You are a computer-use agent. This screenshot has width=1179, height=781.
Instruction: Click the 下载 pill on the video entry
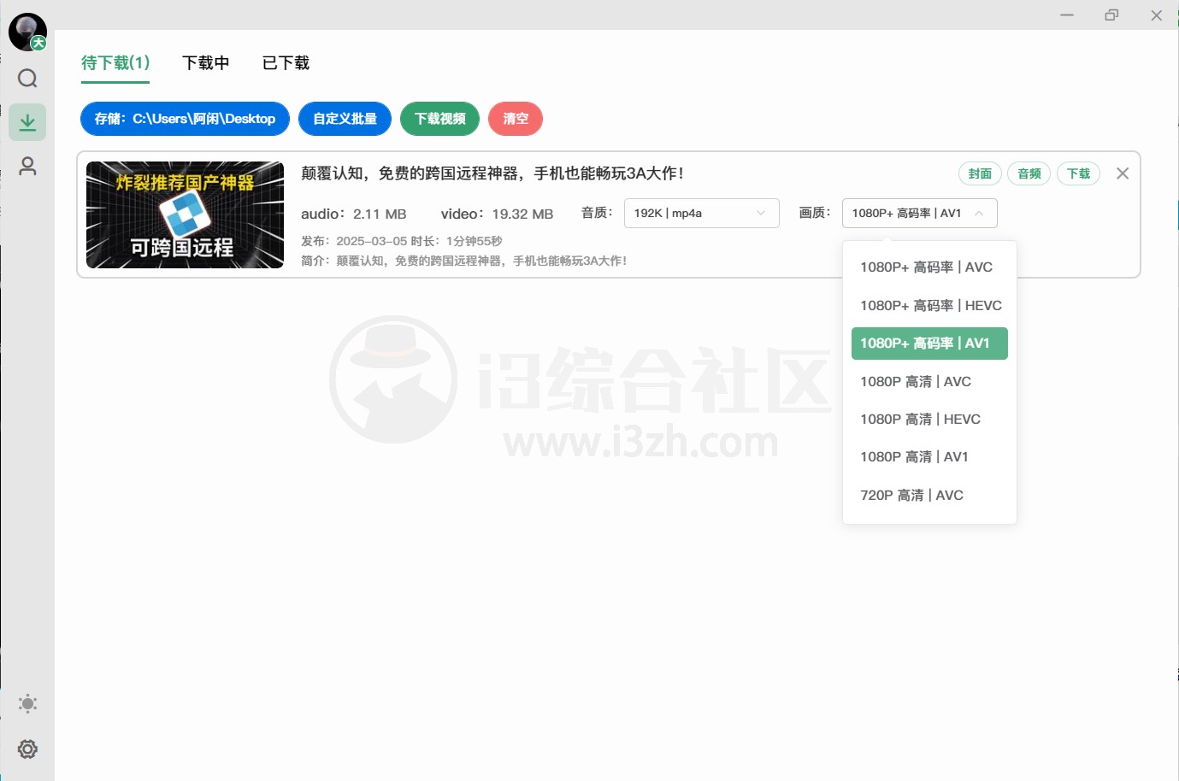[x=1078, y=173]
